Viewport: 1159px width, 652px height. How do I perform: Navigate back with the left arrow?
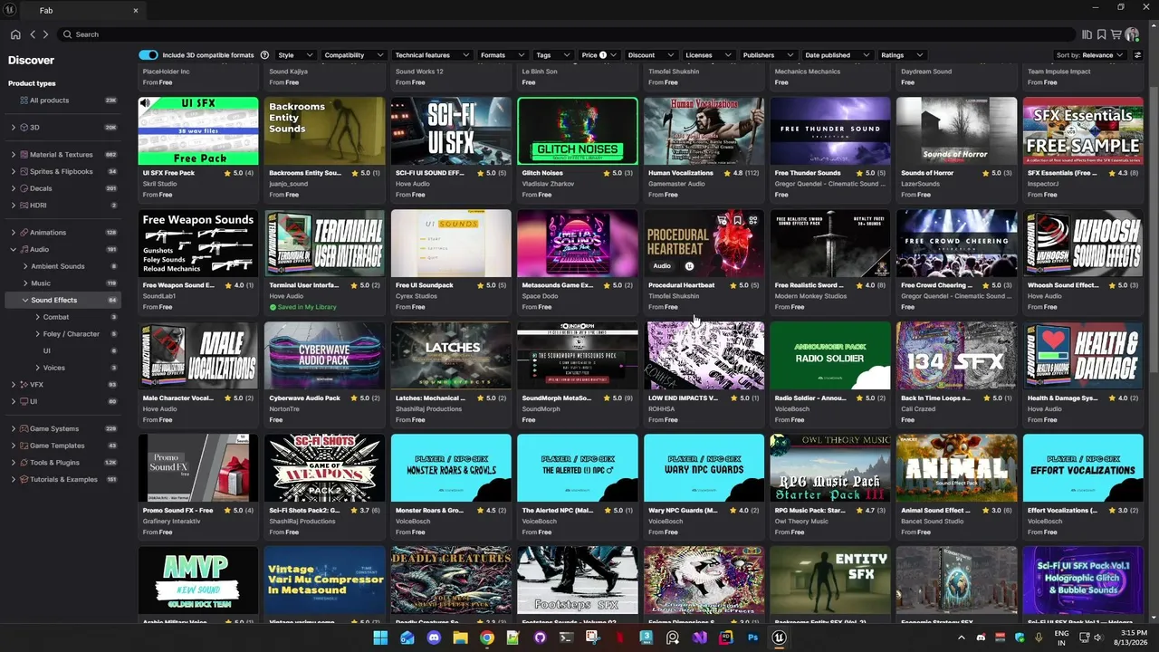pyautogui.click(x=33, y=34)
